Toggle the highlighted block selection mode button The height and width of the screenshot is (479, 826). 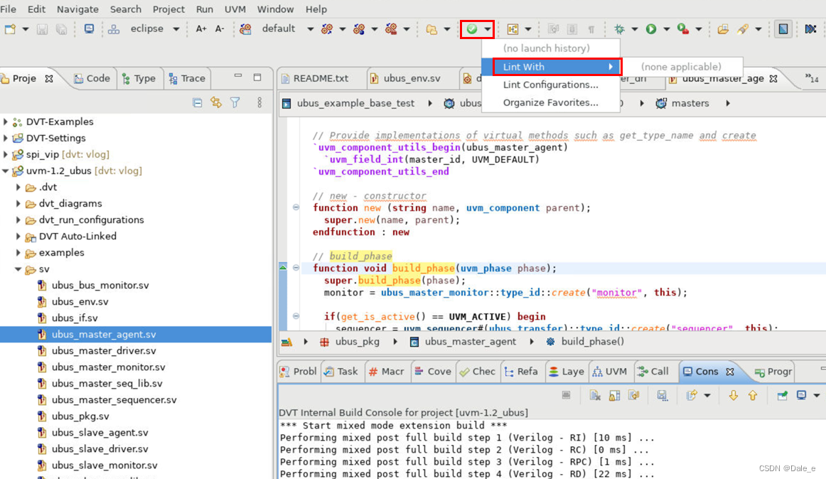tap(783, 29)
